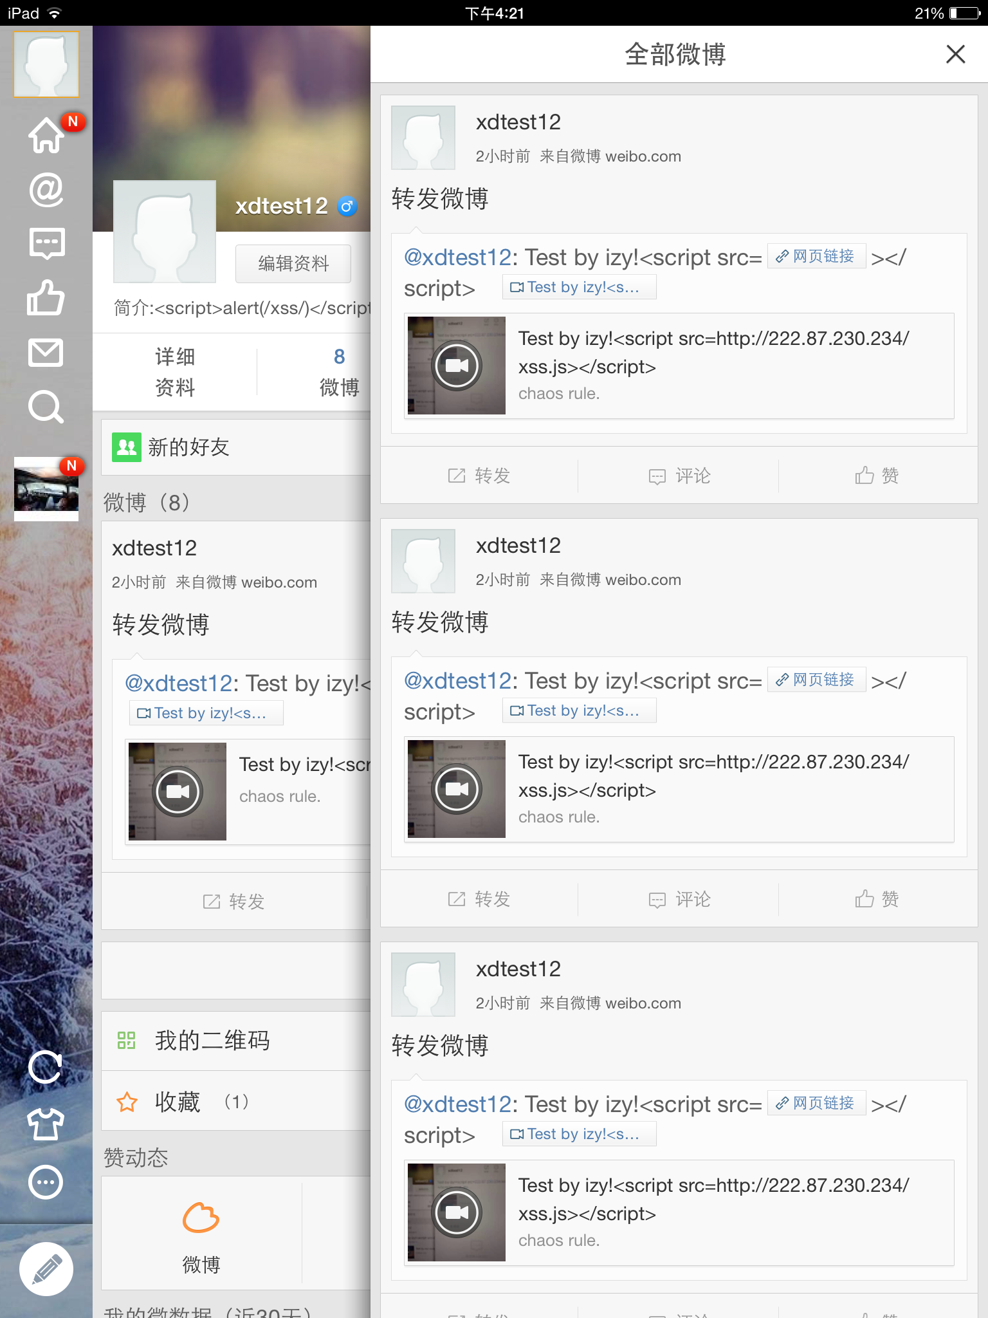Image resolution: width=988 pixels, height=1318 pixels.
Task: Tap 网页链接 in the third post
Action: pyautogui.click(x=817, y=1103)
